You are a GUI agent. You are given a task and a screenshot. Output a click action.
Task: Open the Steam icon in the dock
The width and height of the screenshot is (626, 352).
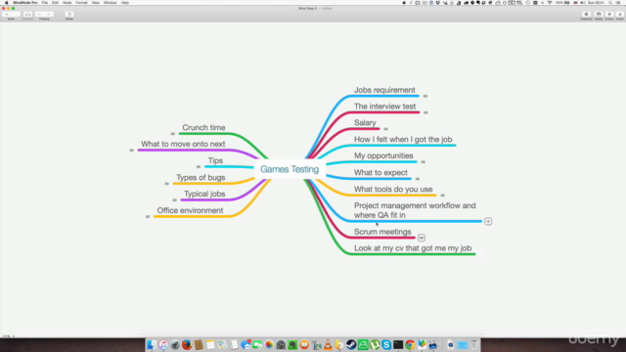(x=351, y=344)
